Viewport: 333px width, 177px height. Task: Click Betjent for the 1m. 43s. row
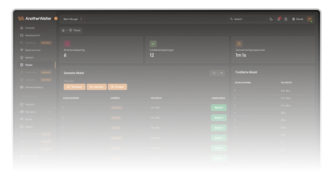click(219, 108)
